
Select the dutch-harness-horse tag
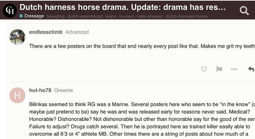click(187, 16)
